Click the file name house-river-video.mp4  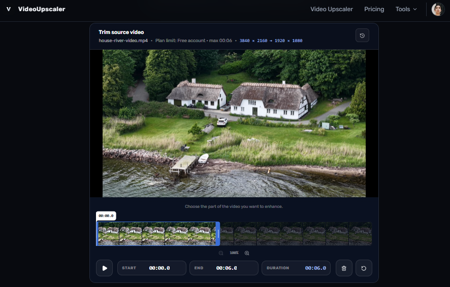tap(123, 41)
